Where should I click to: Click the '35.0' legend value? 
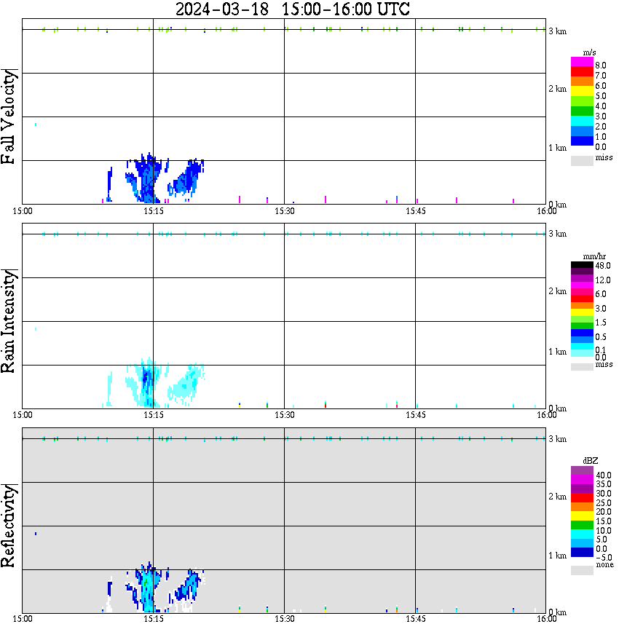pyautogui.click(x=604, y=484)
